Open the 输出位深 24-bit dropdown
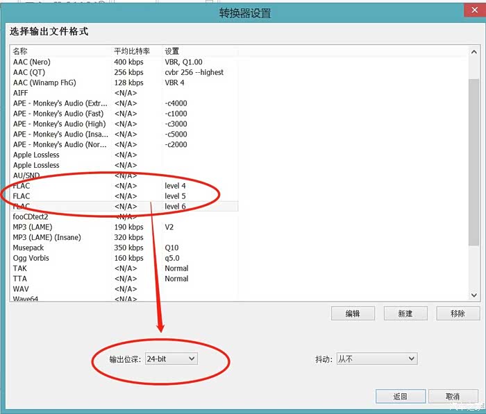The width and height of the screenshot is (486, 414). (171, 359)
